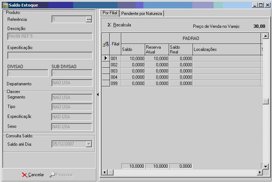Click the Recalcula sigma button
The image size is (272, 182).
pos(119,25)
